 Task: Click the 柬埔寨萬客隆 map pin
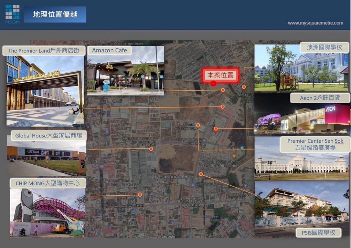pos(186,177)
